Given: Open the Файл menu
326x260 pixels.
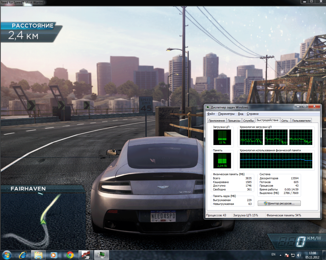Looking at the screenshot, I should [x=211, y=114].
